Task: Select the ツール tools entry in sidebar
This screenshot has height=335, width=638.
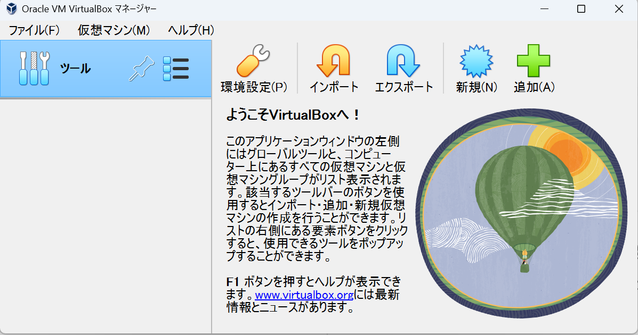Action: (106, 68)
